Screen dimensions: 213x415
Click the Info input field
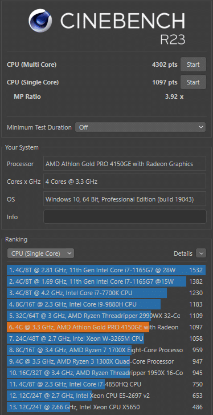(x=125, y=217)
